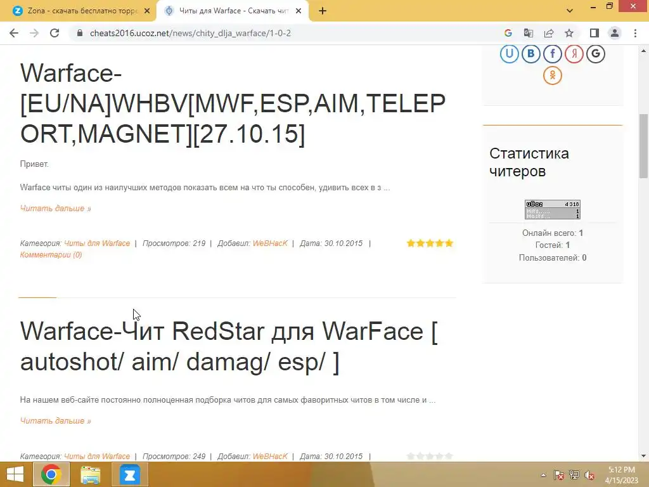The height and width of the screenshot is (487, 649).
Task: Log in with Google round icon
Action: point(596,53)
